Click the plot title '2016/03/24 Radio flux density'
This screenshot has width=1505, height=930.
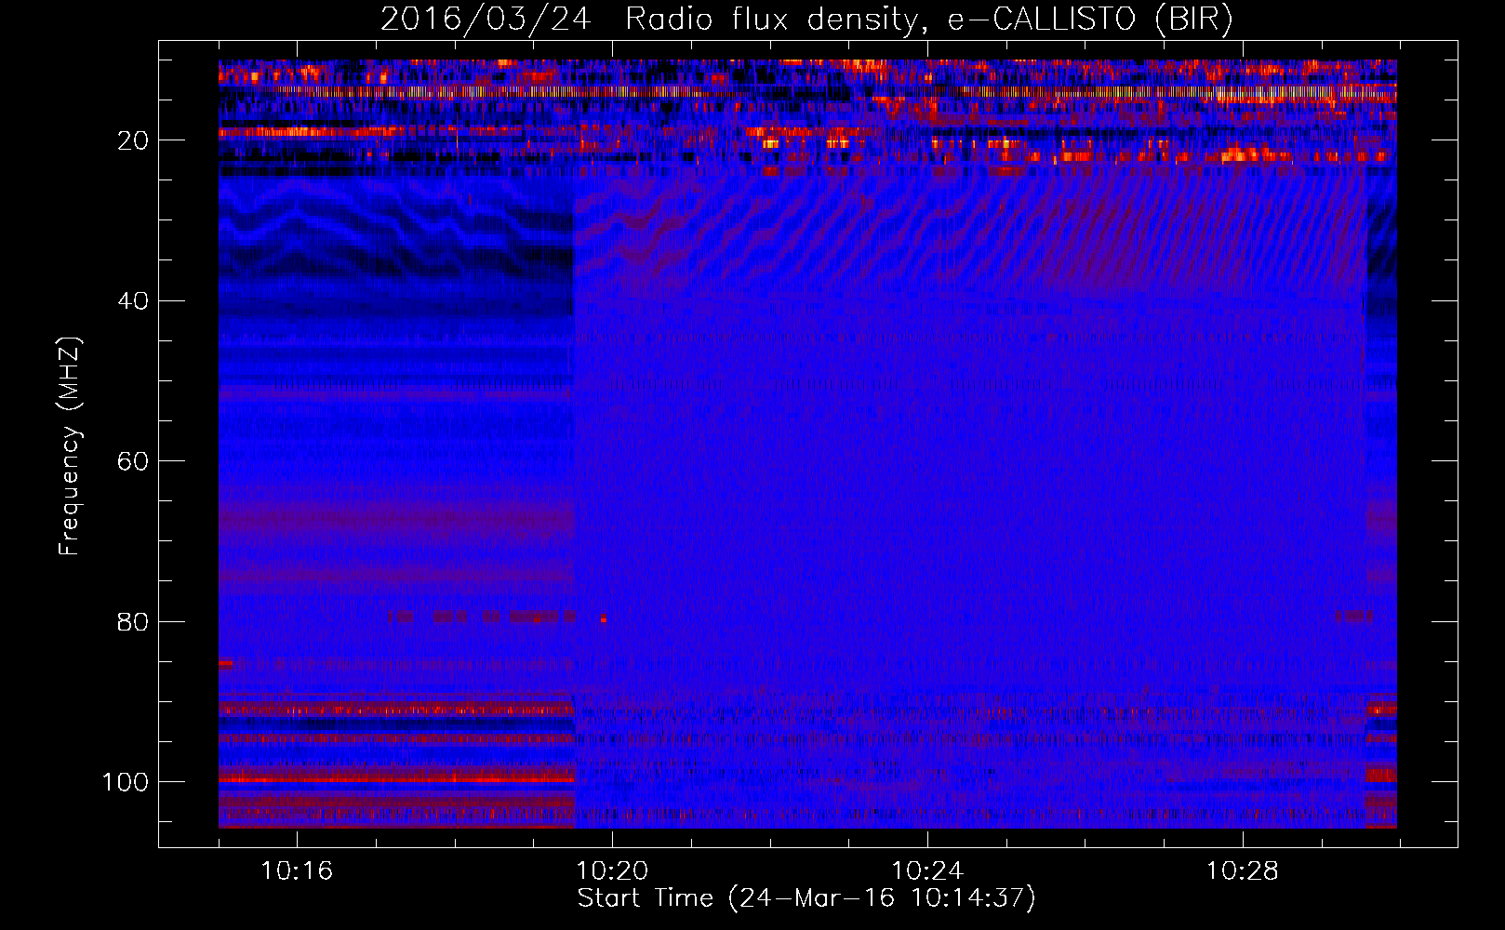(x=806, y=19)
